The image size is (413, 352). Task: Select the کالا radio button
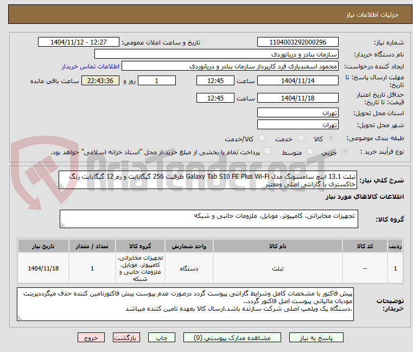[x=331, y=138]
